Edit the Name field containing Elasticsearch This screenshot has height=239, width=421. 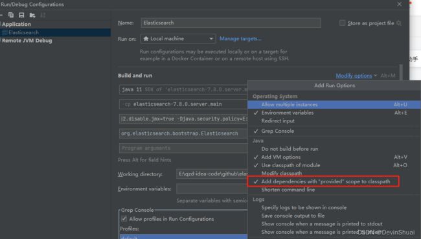(231, 23)
